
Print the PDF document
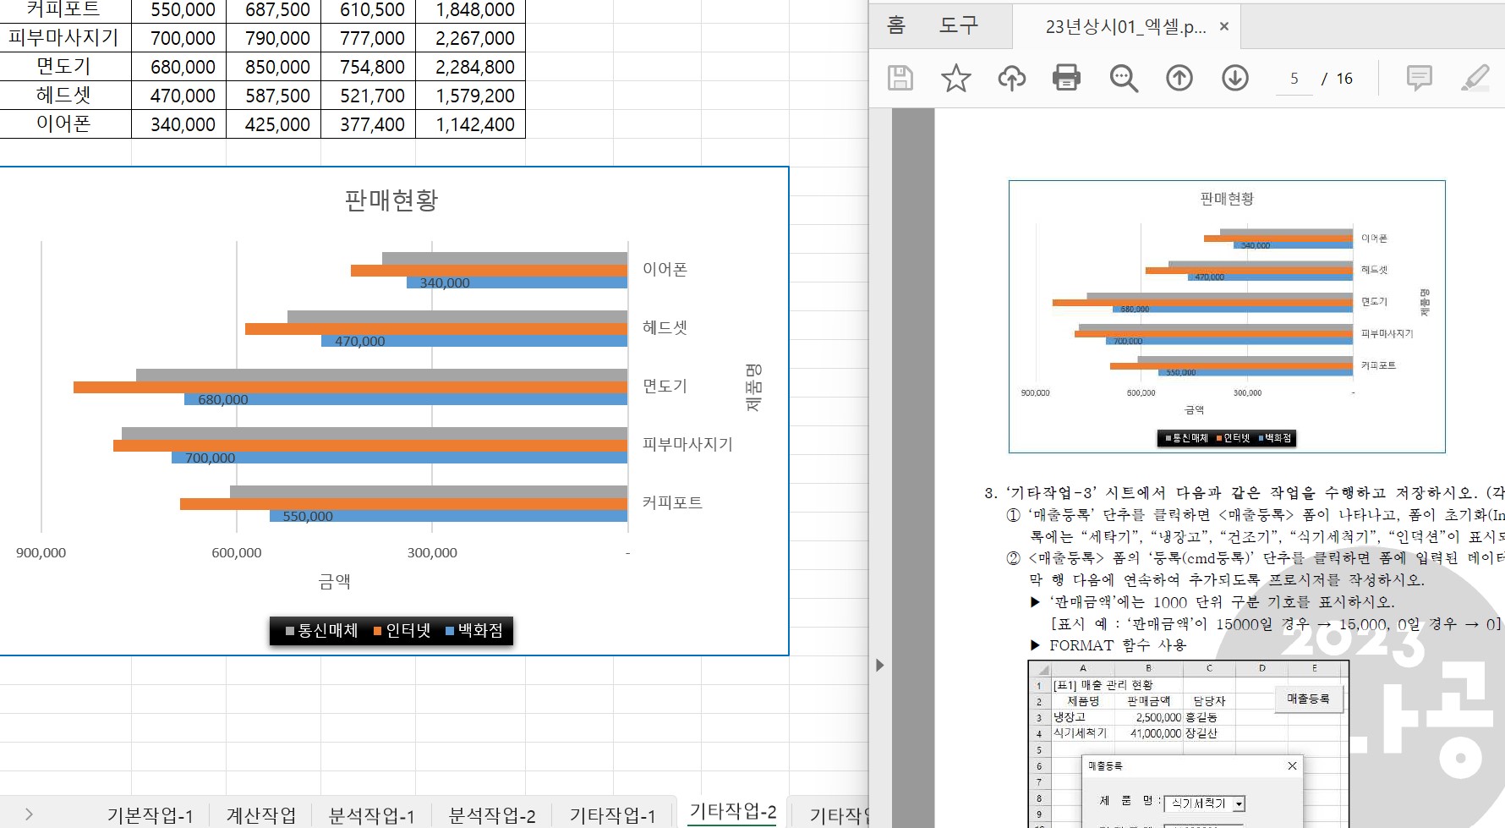tap(1066, 78)
